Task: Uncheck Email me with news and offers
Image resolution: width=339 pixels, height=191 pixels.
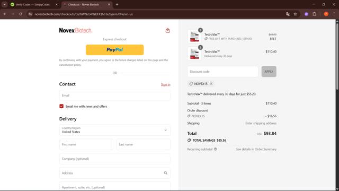Action: click(61, 106)
